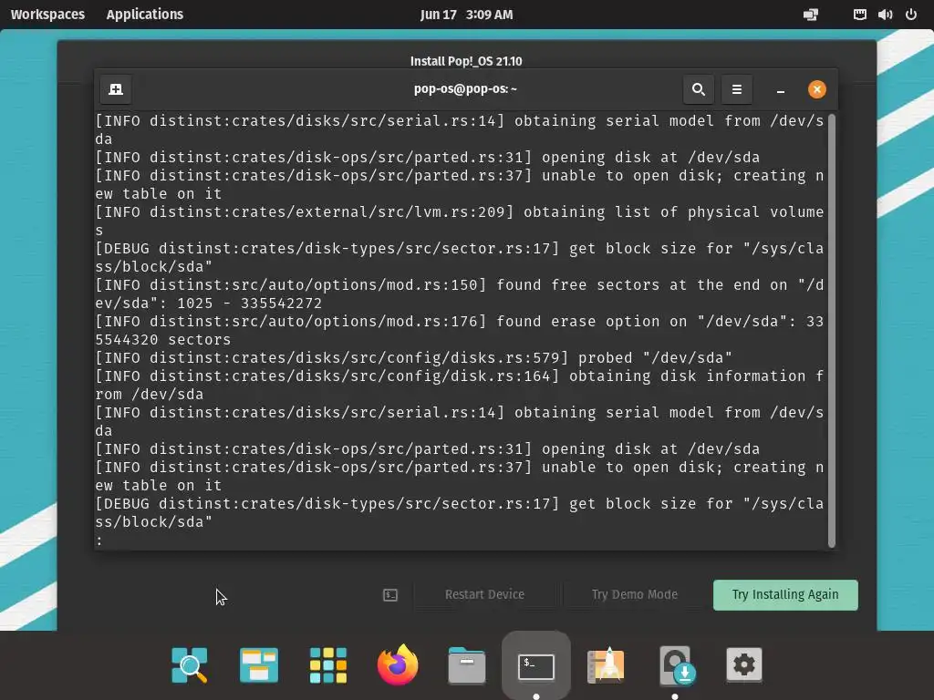
Task: Open the terminal hamburger menu
Action: click(x=737, y=89)
